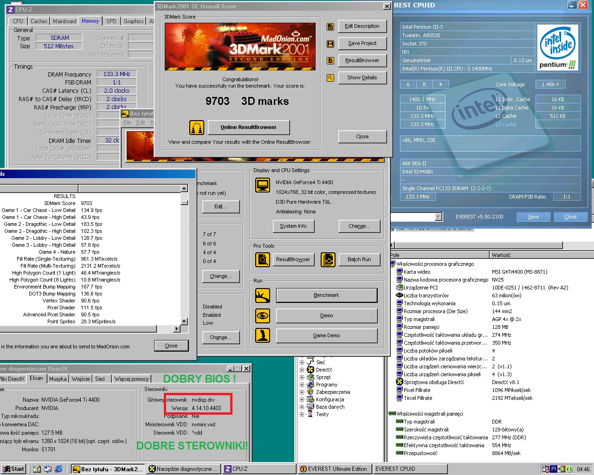The height and width of the screenshot is (475, 594).
Task: Click the Online ResultBrowser button
Action: click(249, 128)
